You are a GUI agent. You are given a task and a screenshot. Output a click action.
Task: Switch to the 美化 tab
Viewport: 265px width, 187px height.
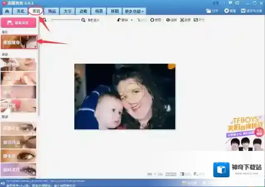coord(21,11)
